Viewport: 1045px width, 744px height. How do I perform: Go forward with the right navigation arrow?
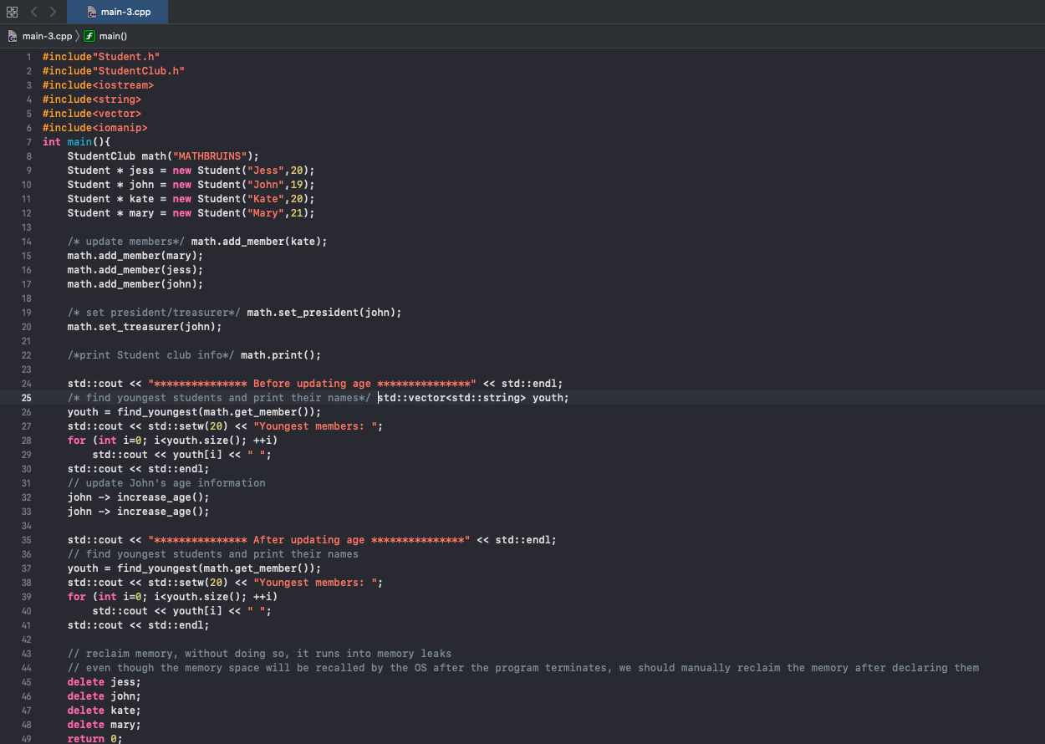tap(52, 12)
